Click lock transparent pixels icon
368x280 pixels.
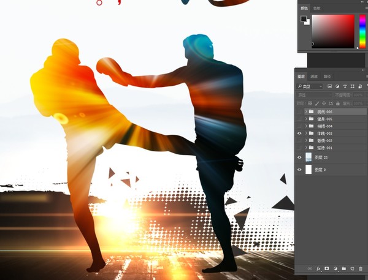tap(310, 103)
